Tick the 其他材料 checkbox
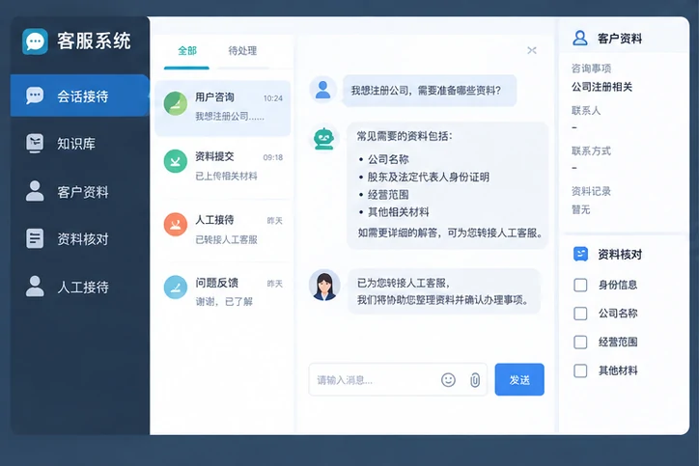Viewport: 699px width, 466px height. click(x=580, y=370)
